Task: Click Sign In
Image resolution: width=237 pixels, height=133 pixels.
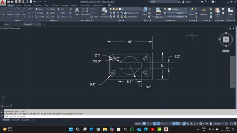Action: (187, 2)
